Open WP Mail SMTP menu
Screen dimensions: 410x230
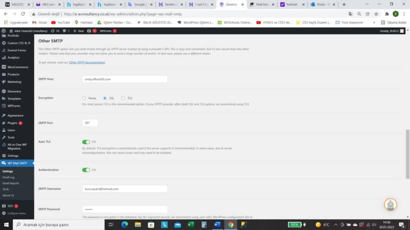pyautogui.click(x=17, y=163)
